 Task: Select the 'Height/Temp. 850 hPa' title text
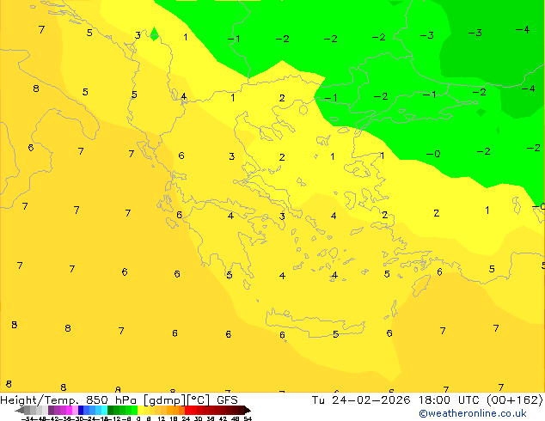point(69,400)
